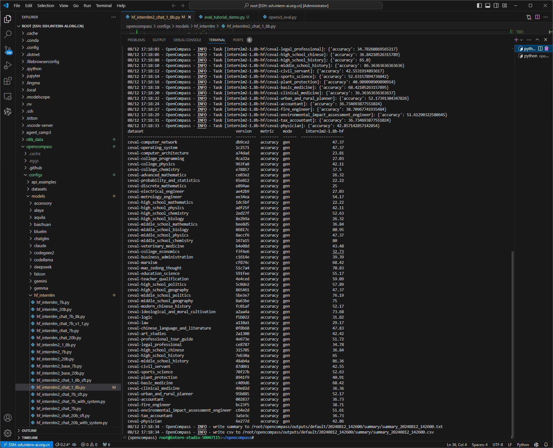Open the Manage settings gear
This screenshot has width=553, height=448.
[x=8, y=433]
